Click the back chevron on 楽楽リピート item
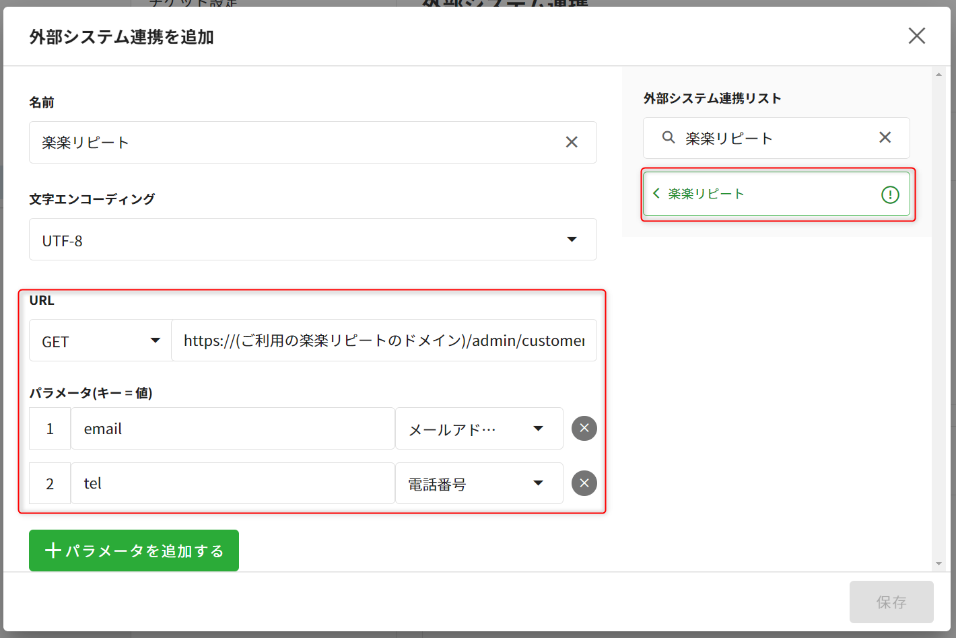Viewport: 956px width, 638px height. click(656, 194)
